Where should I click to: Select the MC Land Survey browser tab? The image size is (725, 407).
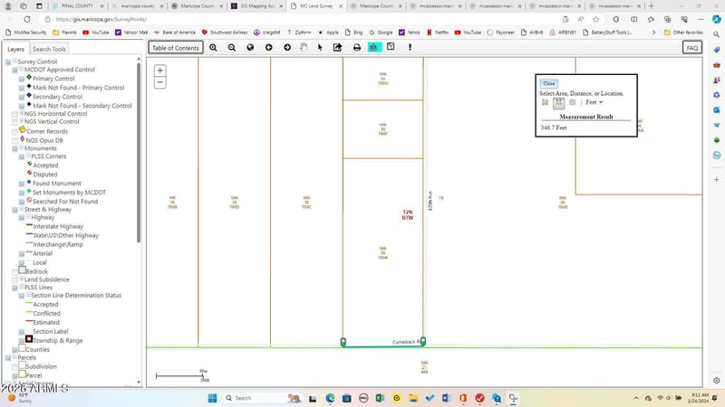318,5
